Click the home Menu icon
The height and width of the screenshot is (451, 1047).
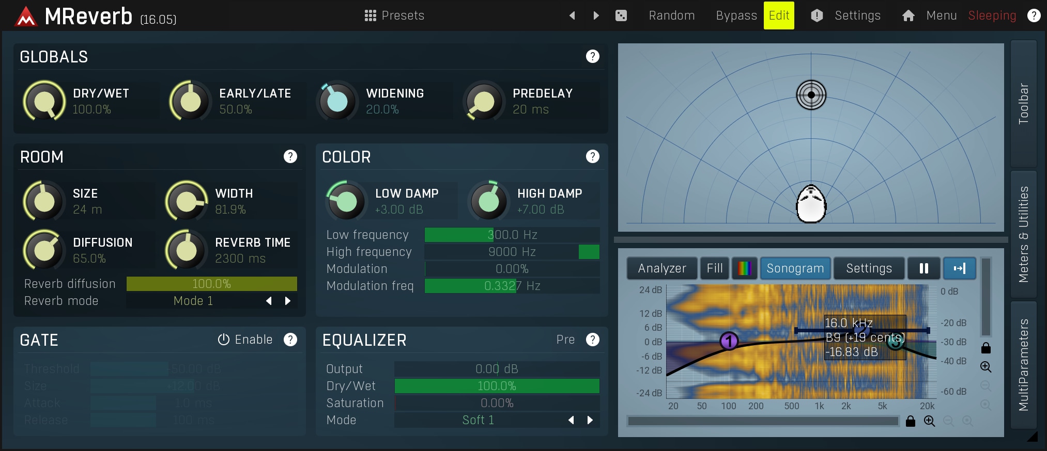coord(908,15)
